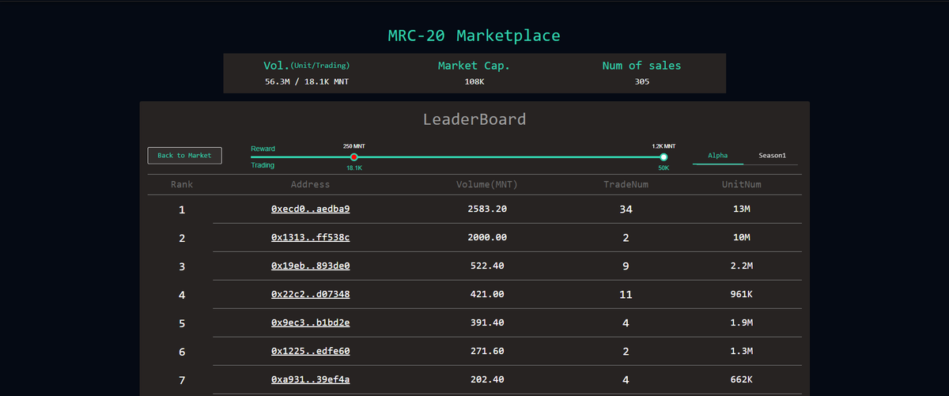
Task: Click the UnitNum value 1.3M
Action: (741, 352)
